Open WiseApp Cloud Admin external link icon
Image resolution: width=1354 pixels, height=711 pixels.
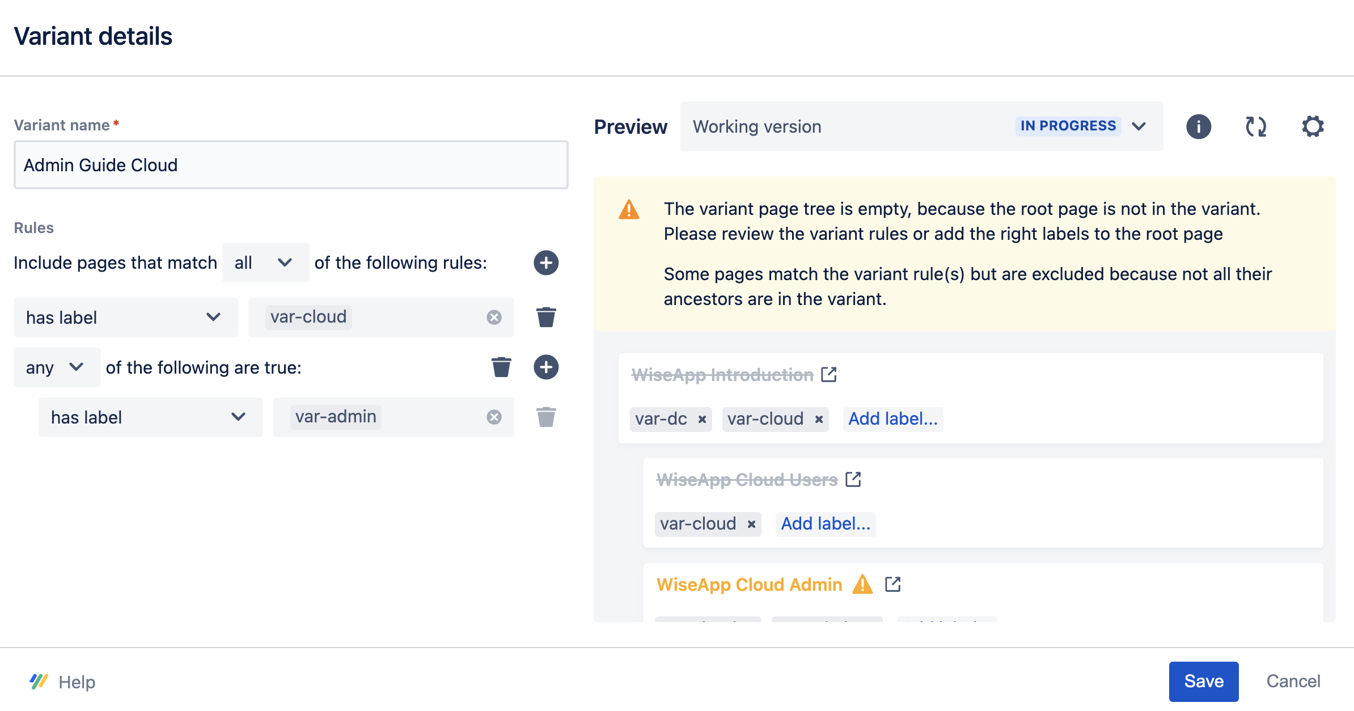tap(893, 584)
